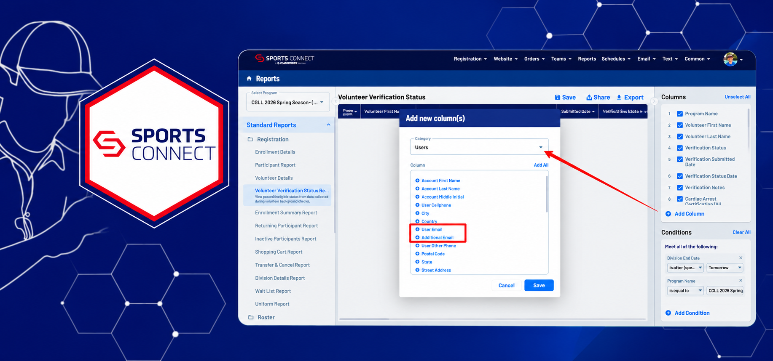Viewport: 773px width, 361px height.
Task: Click the home icon beside Reports
Action: click(x=249, y=78)
